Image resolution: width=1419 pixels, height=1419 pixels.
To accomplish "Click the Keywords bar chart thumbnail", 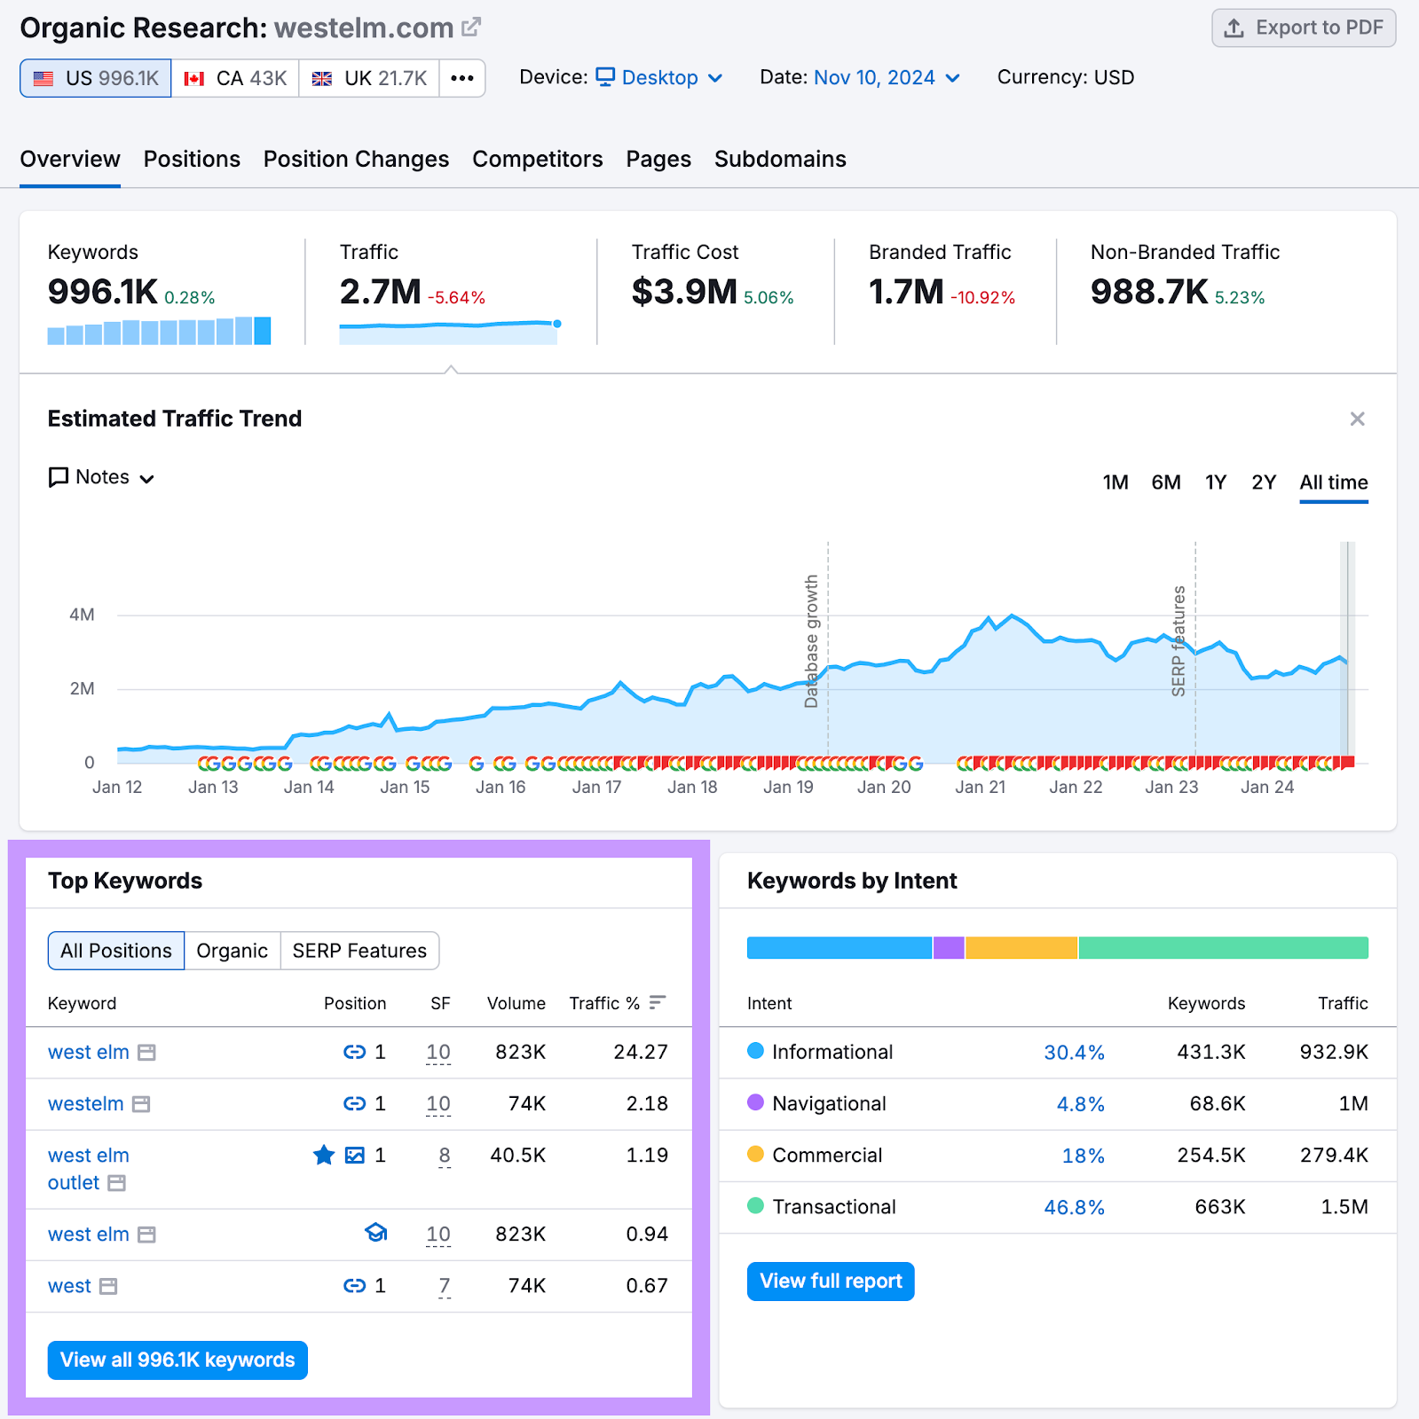I will point(159,331).
